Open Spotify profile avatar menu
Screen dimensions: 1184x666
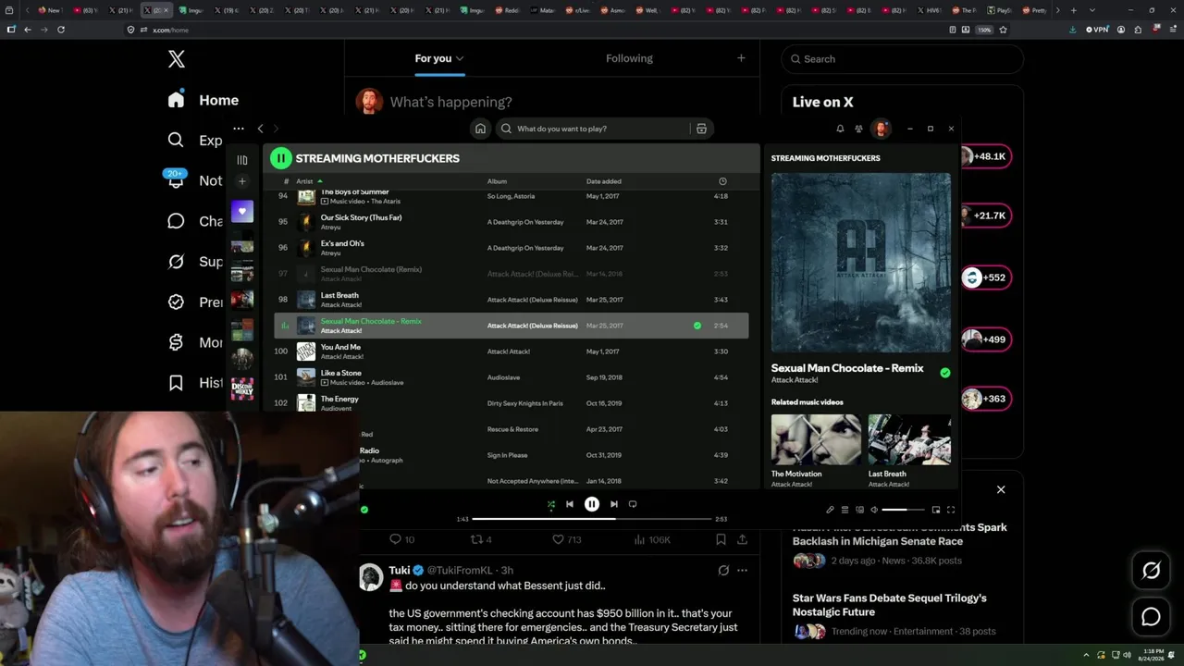tap(882, 129)
